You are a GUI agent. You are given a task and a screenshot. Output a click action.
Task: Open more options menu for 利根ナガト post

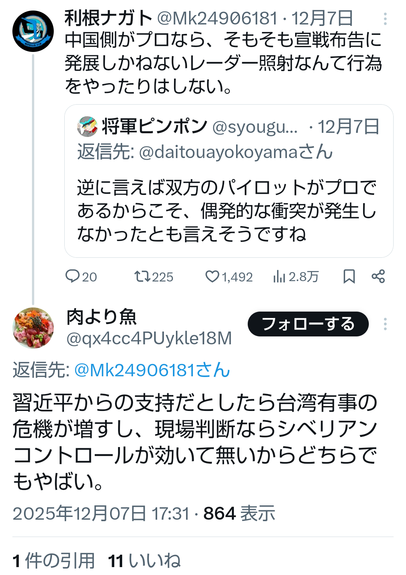pyautogui.click(x=385, y=18)
